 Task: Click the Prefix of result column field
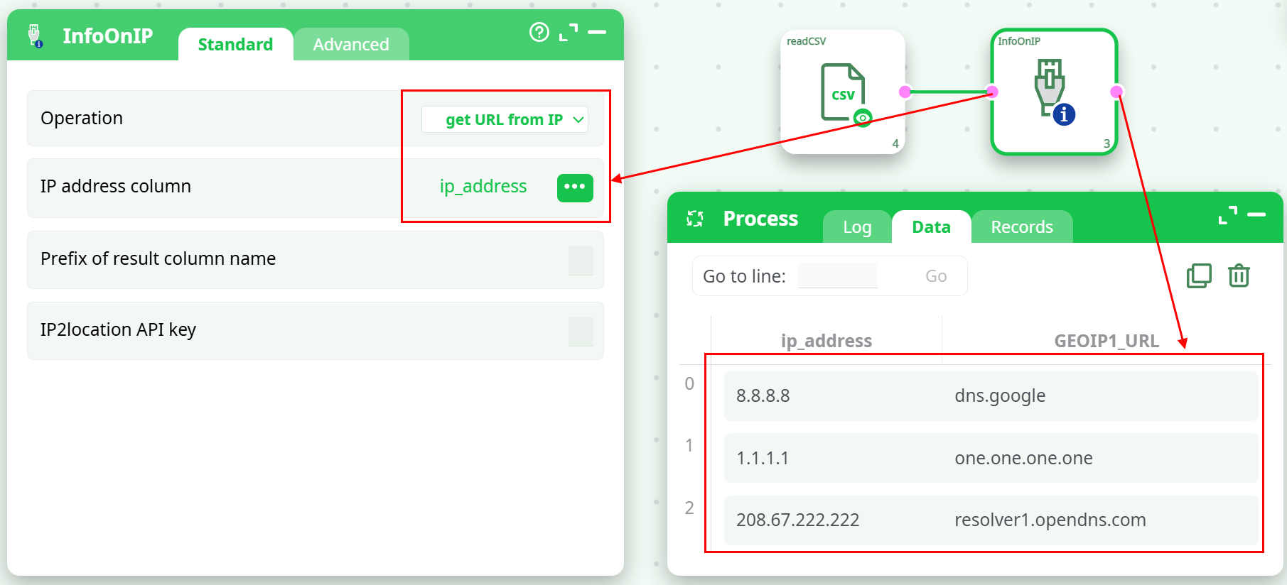(581, 261)
